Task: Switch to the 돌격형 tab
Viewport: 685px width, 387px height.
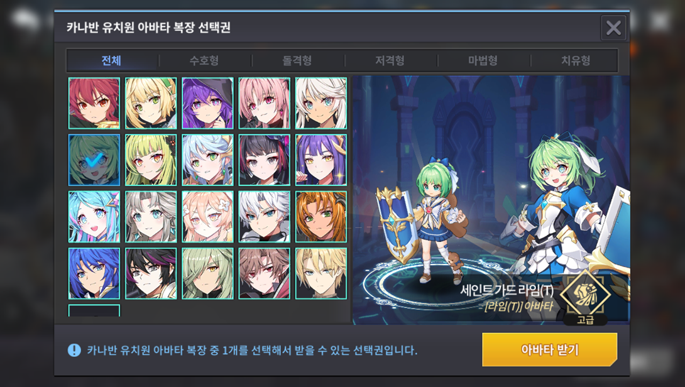Action: [297, 60]
